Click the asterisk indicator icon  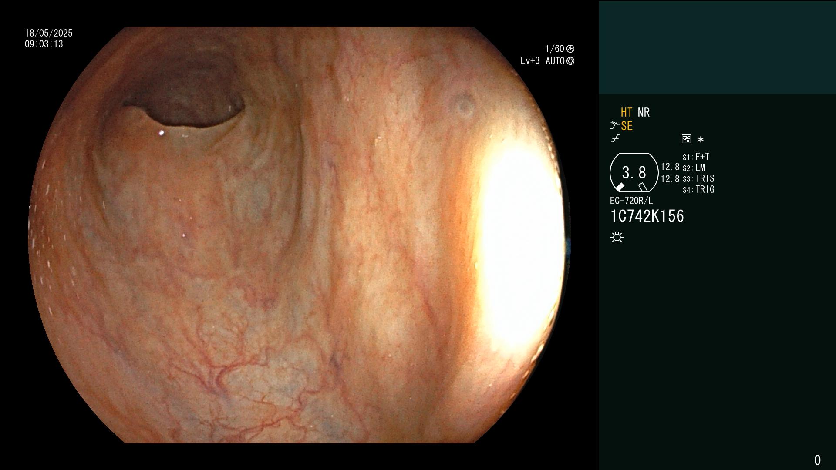pyautogui.click(x=701, y=140)
